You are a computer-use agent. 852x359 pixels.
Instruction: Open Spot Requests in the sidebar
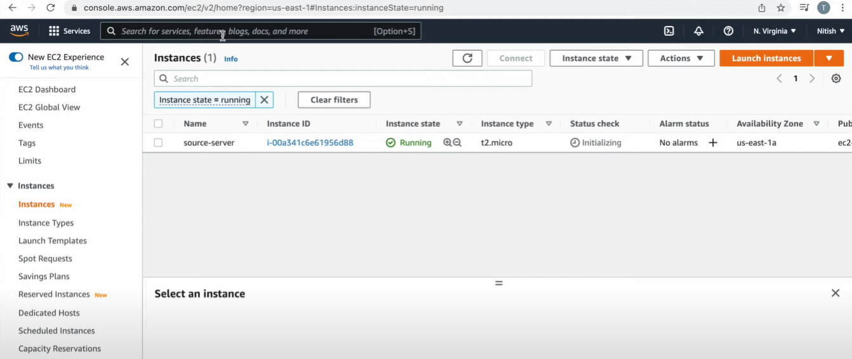click(x=46, y=258)
